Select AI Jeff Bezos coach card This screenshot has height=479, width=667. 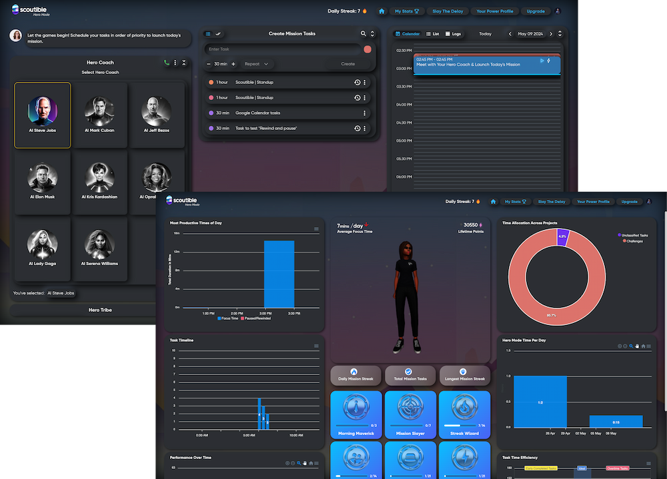pyautogui.click(x=157, y=115)
